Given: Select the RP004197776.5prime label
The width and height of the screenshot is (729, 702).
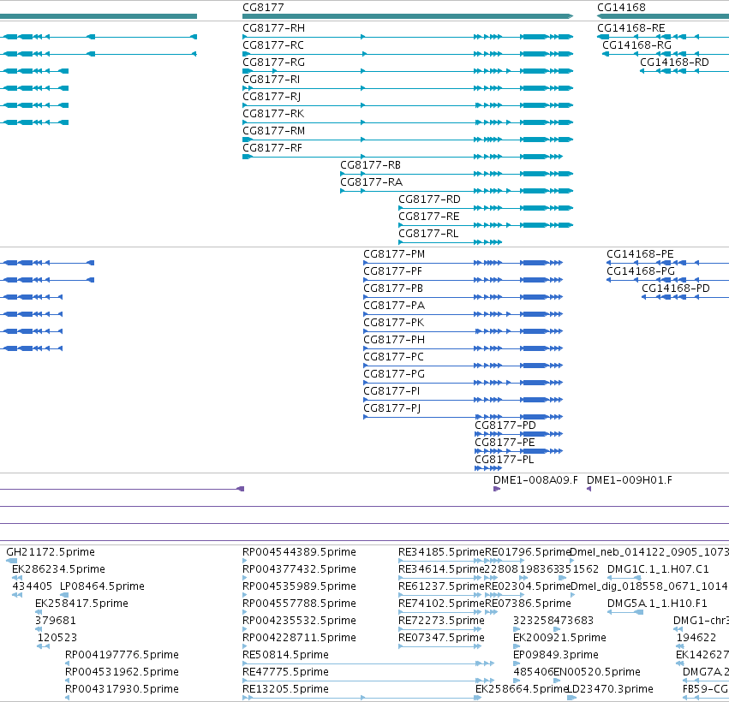Looking at the screenshot, I should (122, 655).
